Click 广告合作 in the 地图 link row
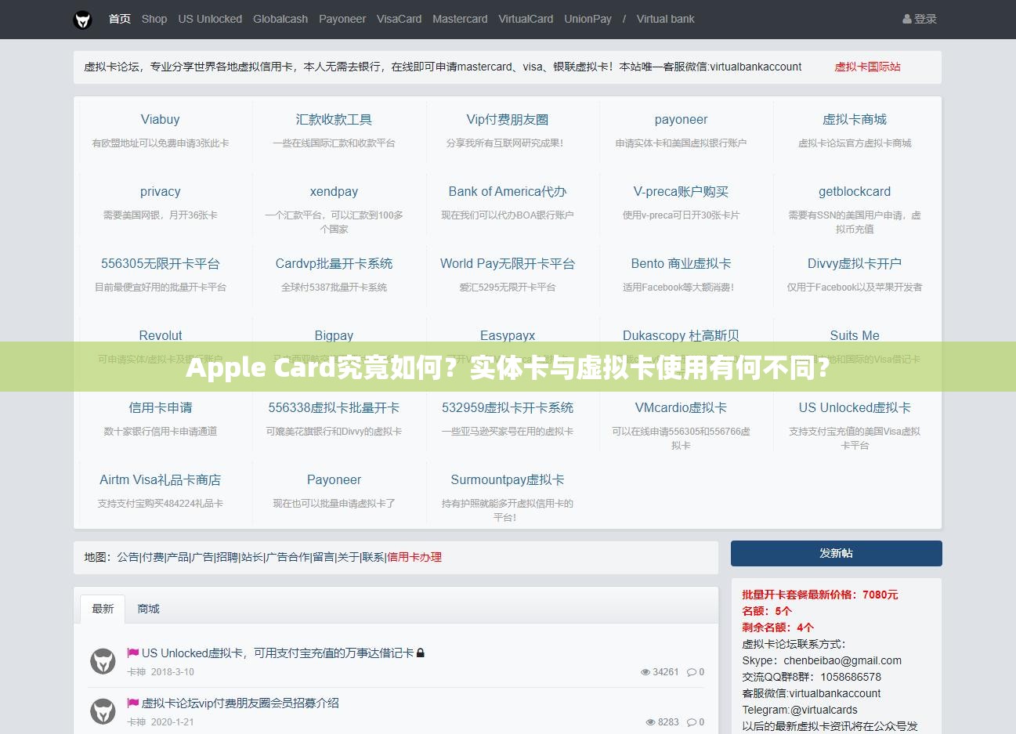This screenshot has width=1016, height=734. tap(287, 557)
